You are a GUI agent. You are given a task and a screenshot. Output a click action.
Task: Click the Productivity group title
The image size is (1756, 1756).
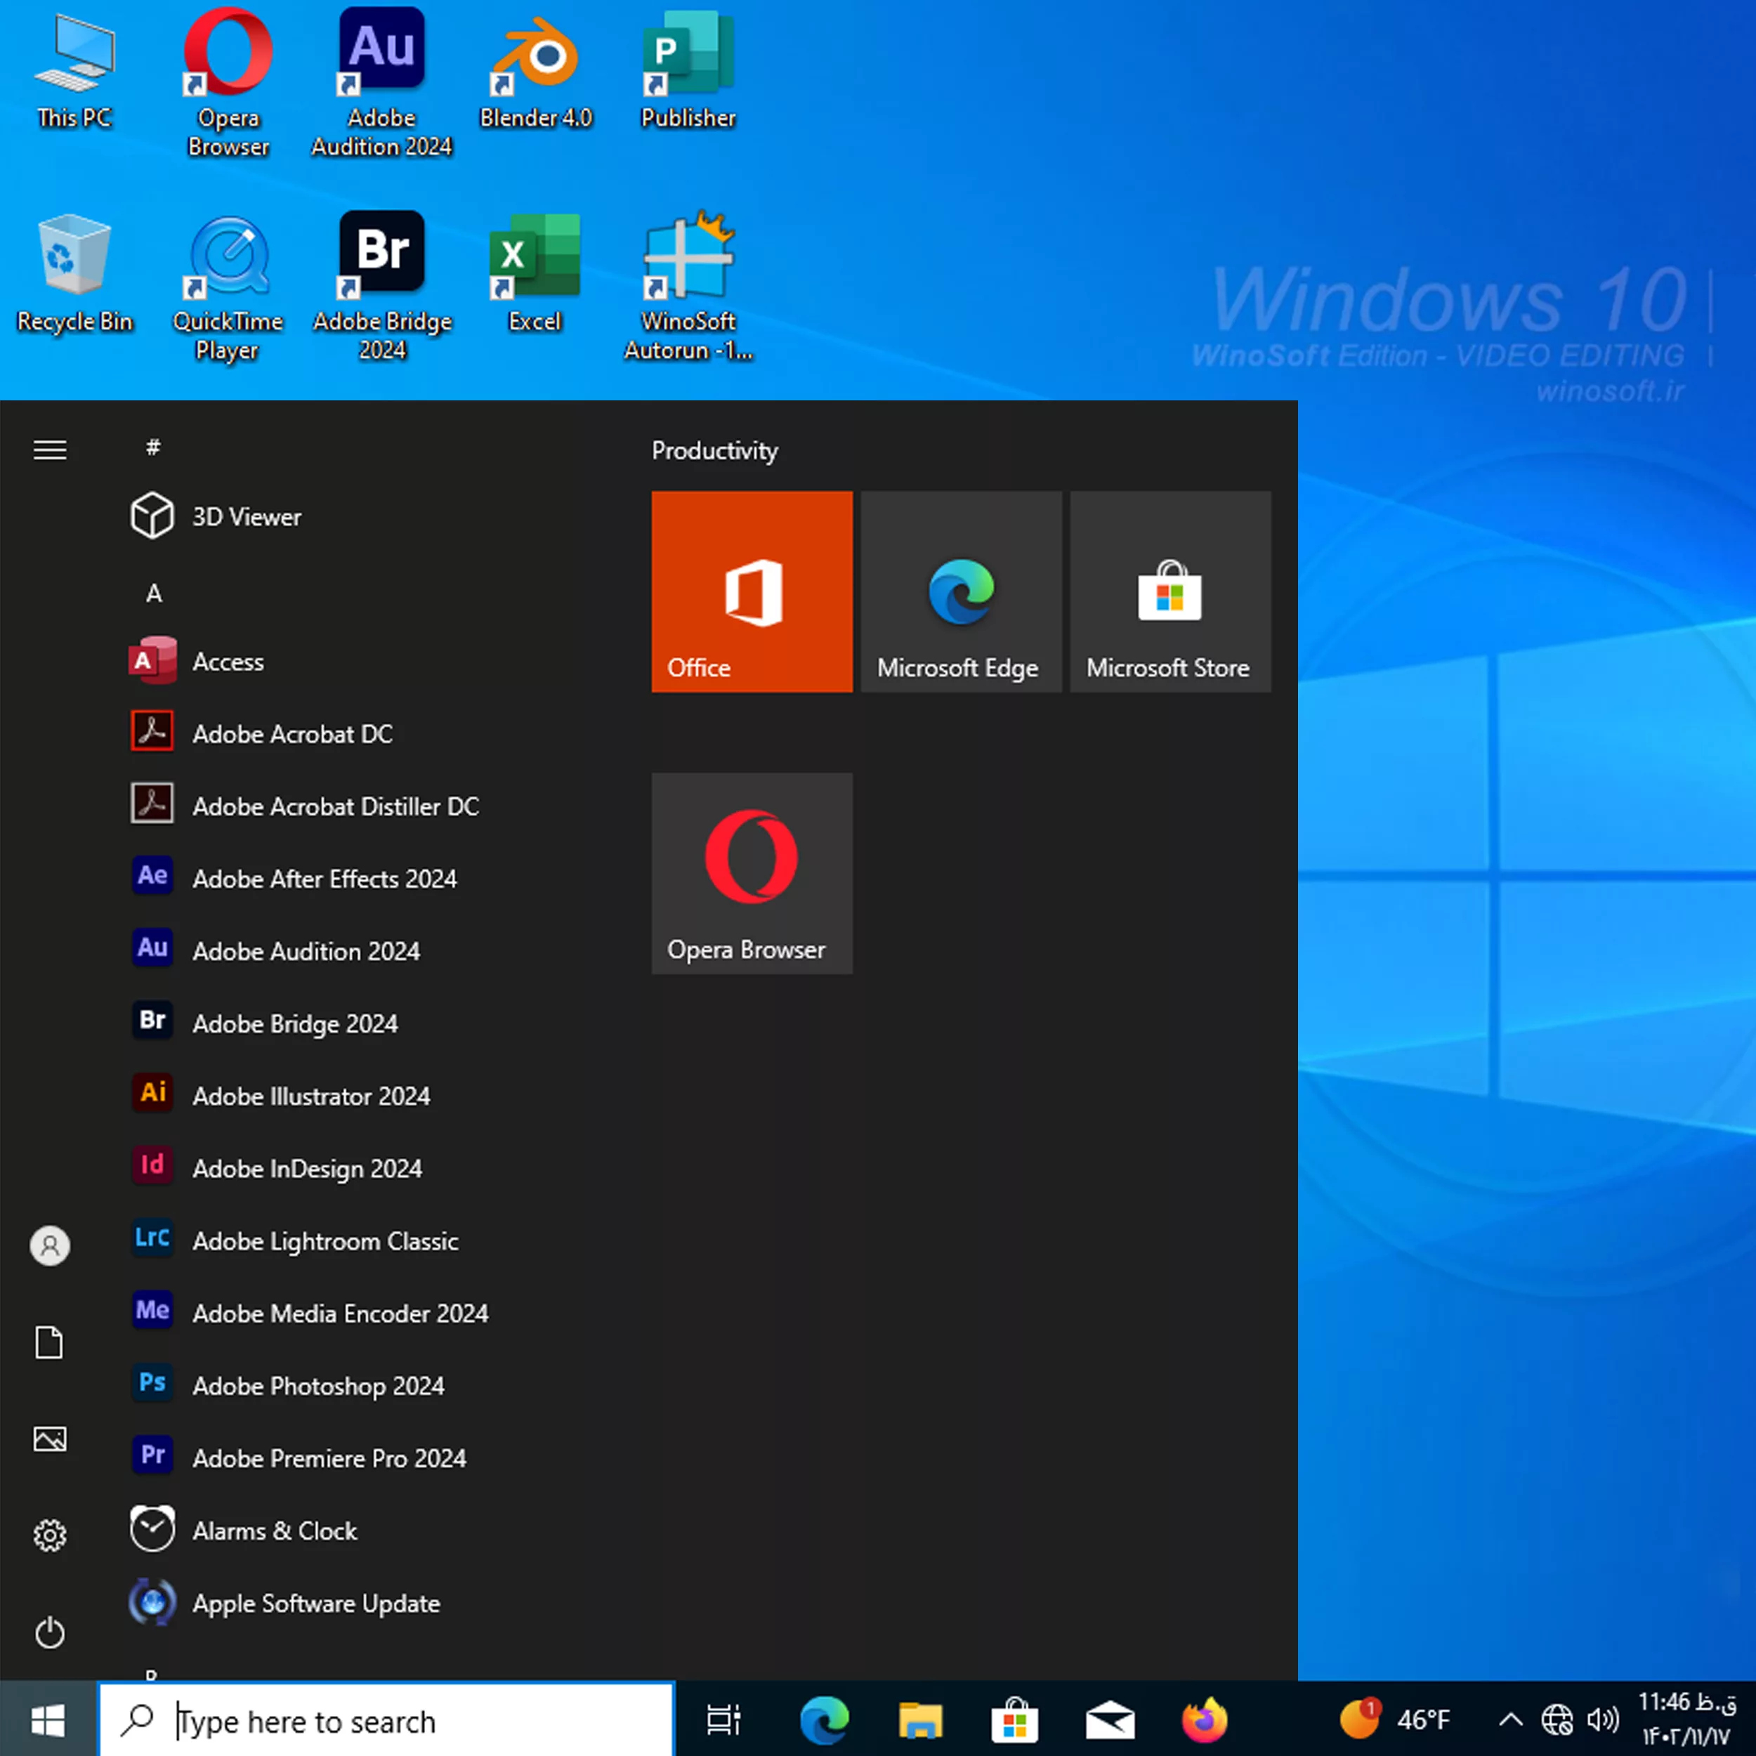point(714,451)
